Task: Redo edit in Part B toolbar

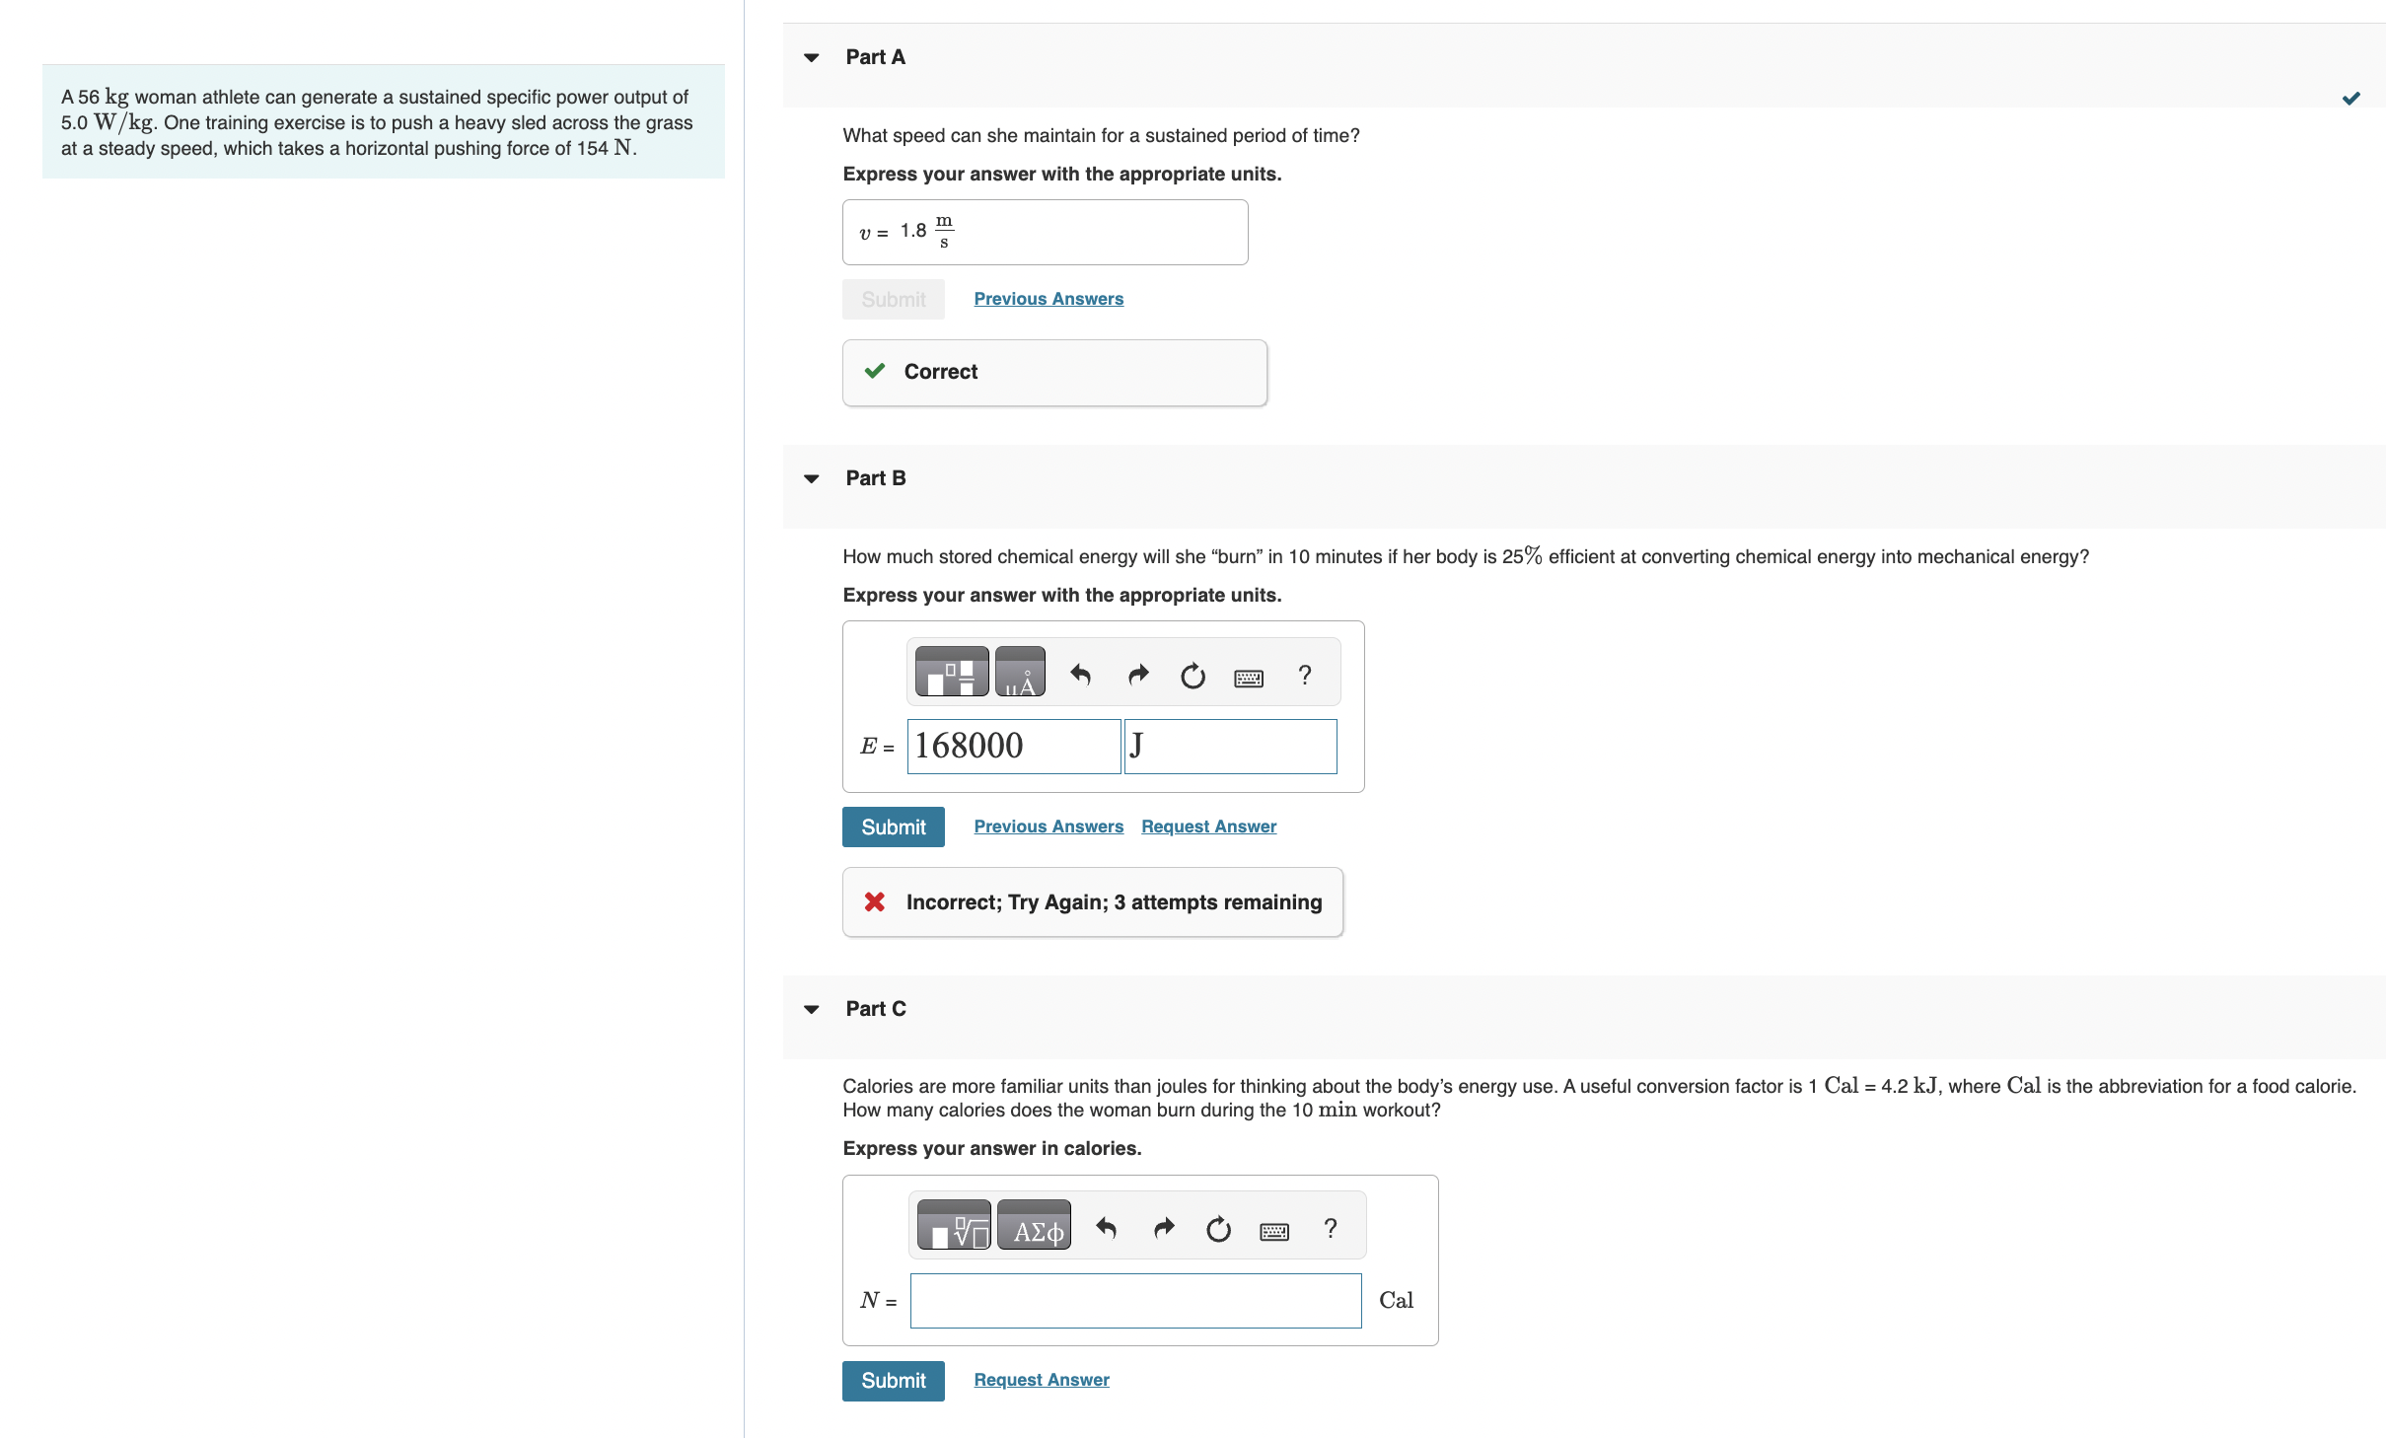Action: click(1138, 676)
